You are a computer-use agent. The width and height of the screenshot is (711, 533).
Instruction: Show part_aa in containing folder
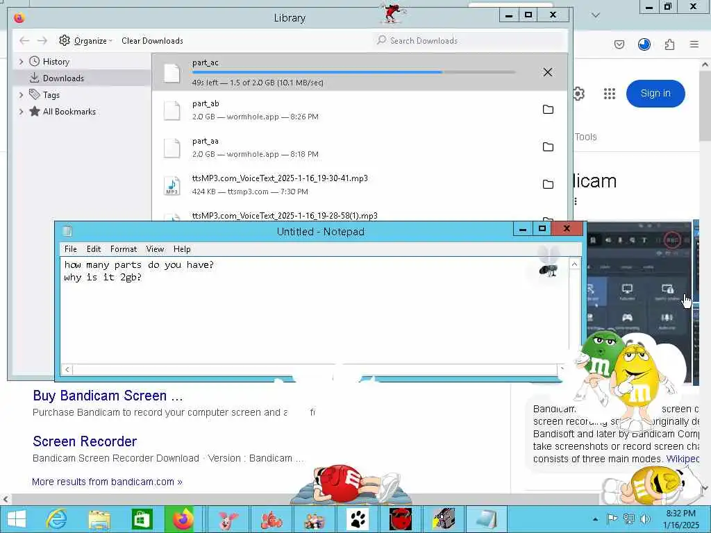[549, 147]
